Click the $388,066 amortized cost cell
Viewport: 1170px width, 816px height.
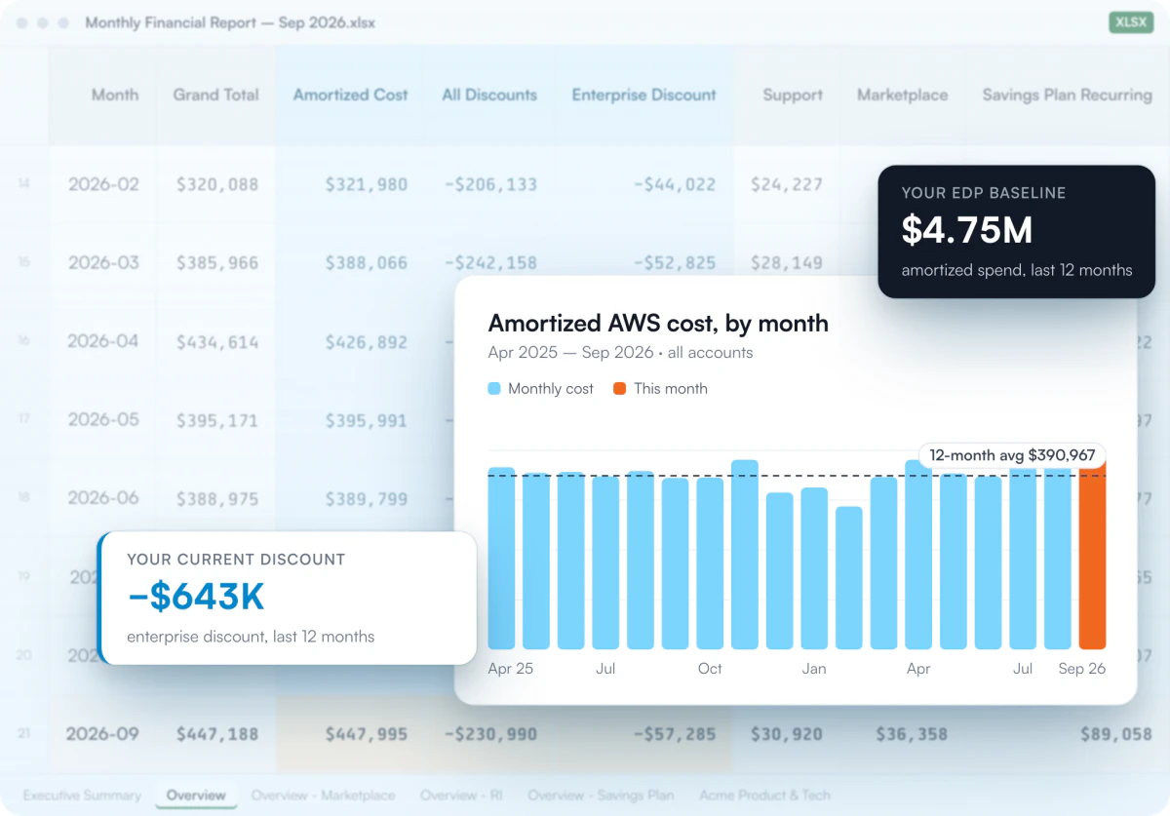click(x=367, y=263)
